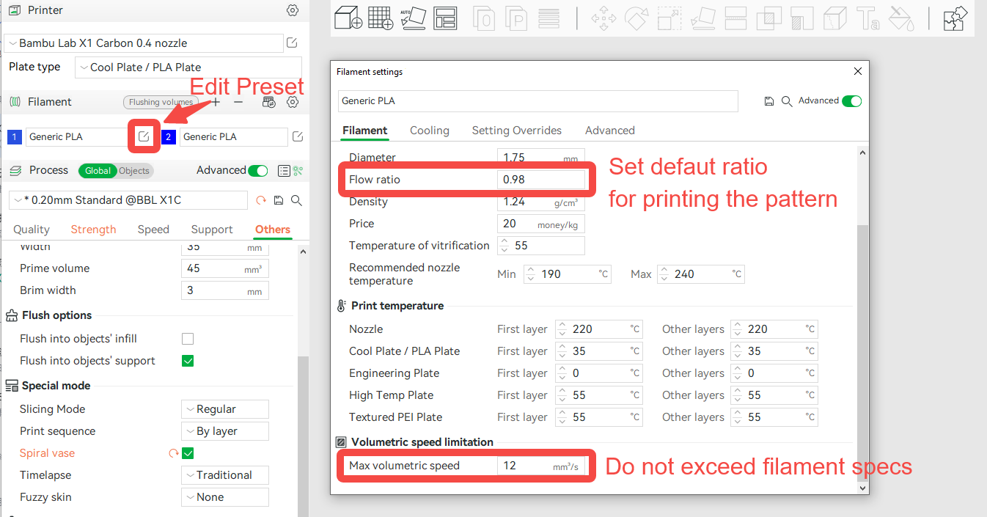The height and width of the screenshot is (517, 987).
Task: Select the Scale tool in toolbar
Action: point(669,18)
